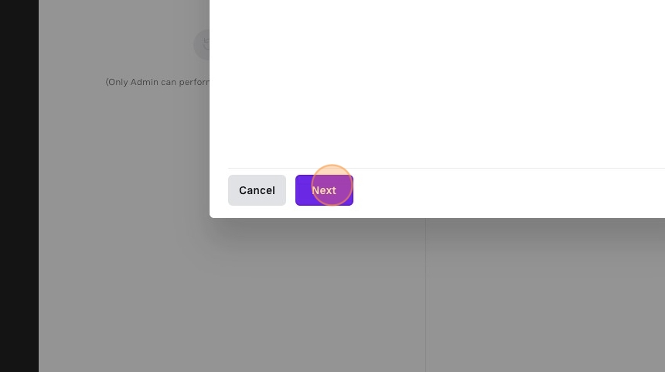Click the circular icon partly hidden behind dialog

[x=202, y=45]
